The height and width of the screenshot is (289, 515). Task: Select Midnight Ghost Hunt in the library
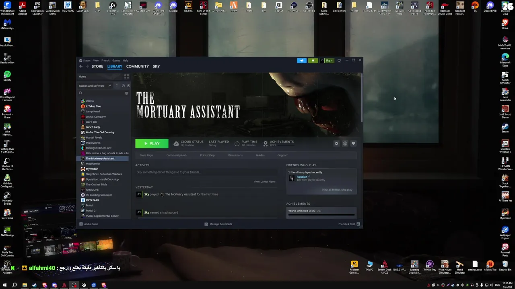pos(98,148)
